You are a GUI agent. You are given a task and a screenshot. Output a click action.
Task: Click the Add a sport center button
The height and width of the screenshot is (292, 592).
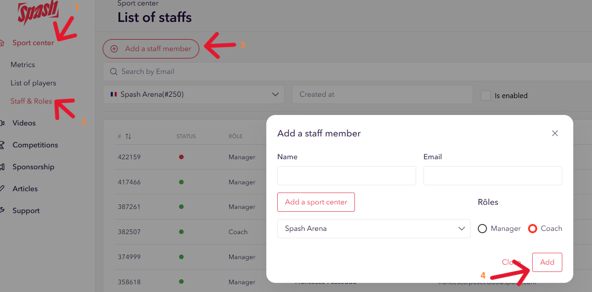(x=316, y=202)
